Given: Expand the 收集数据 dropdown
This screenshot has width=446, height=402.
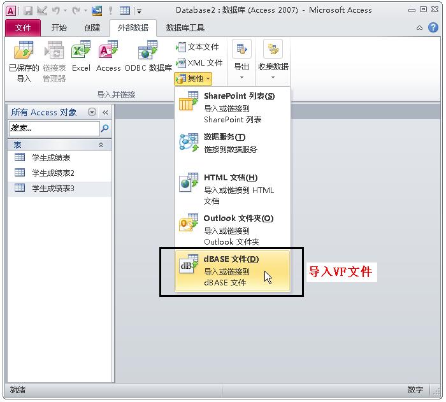Looking at the screenshot, I should 273,60.
